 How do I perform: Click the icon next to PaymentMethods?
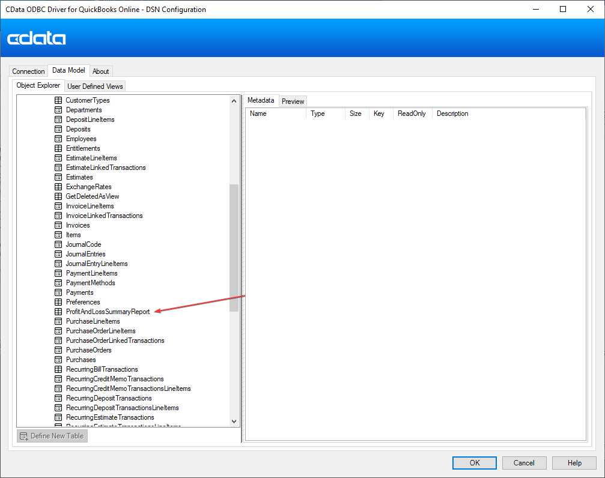(x=58, y=283)
